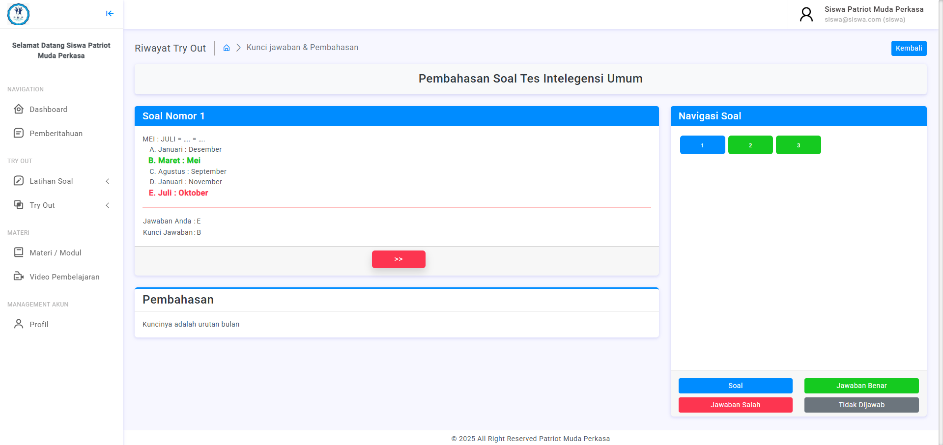Go to next question with >> button

(x=399, y=259)
